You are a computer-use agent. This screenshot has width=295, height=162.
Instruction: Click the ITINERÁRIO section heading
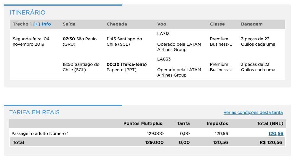[x=28, y=12]
